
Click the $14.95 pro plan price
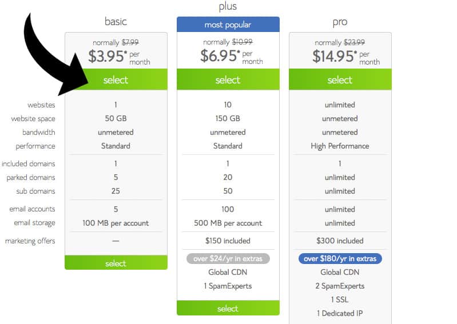coord(333,56)
